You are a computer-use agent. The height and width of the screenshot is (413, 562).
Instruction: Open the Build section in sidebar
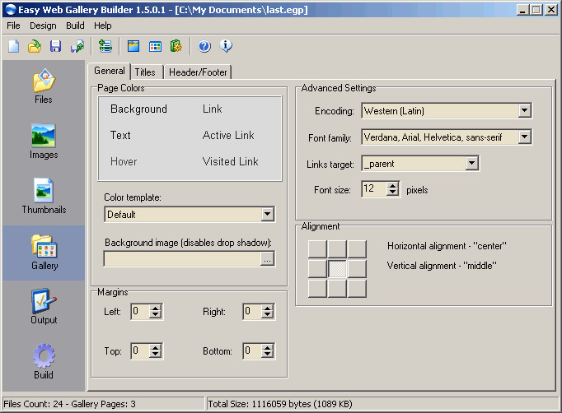[44, 361]
